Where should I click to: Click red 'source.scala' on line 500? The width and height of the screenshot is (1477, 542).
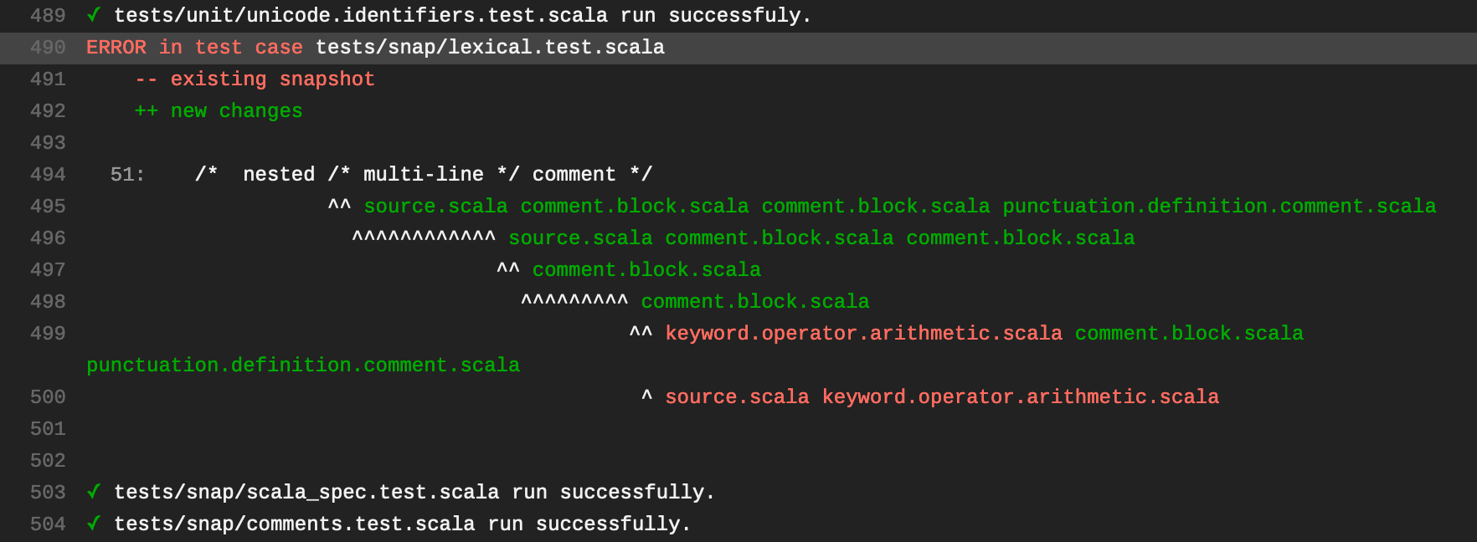coord(737,397)
